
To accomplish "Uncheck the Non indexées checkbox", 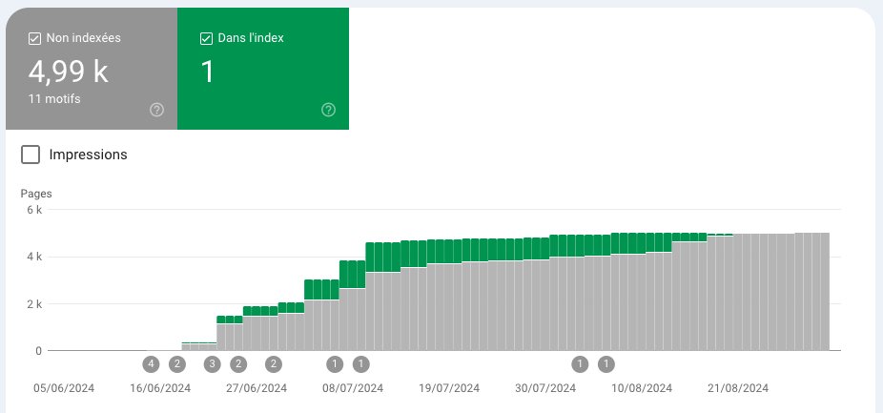I will click(x=34, y=39).
